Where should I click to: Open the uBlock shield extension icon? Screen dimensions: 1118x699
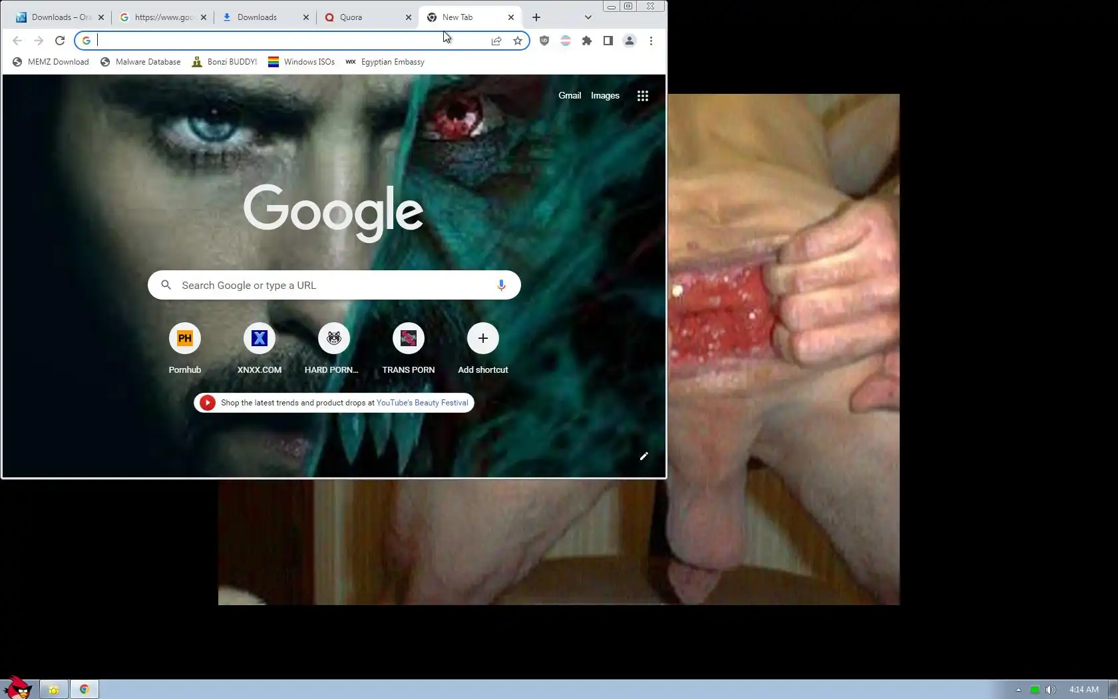point(544,41)
